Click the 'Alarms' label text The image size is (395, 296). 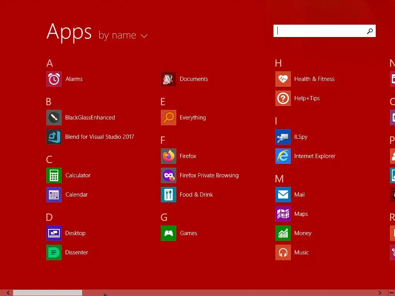[x=74, y=79]
